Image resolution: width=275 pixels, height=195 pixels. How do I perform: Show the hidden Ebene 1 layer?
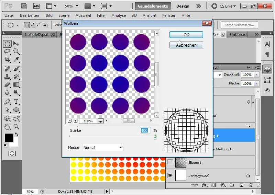tap(170, 162)
